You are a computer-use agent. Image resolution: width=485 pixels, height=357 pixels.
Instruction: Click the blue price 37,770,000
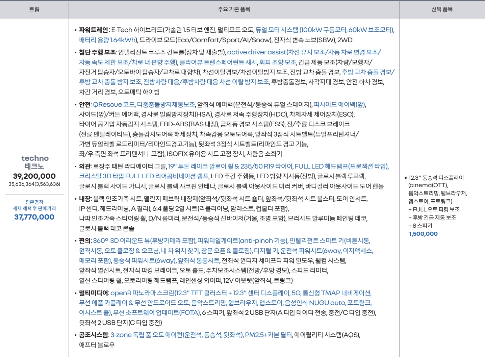point(34,217)
